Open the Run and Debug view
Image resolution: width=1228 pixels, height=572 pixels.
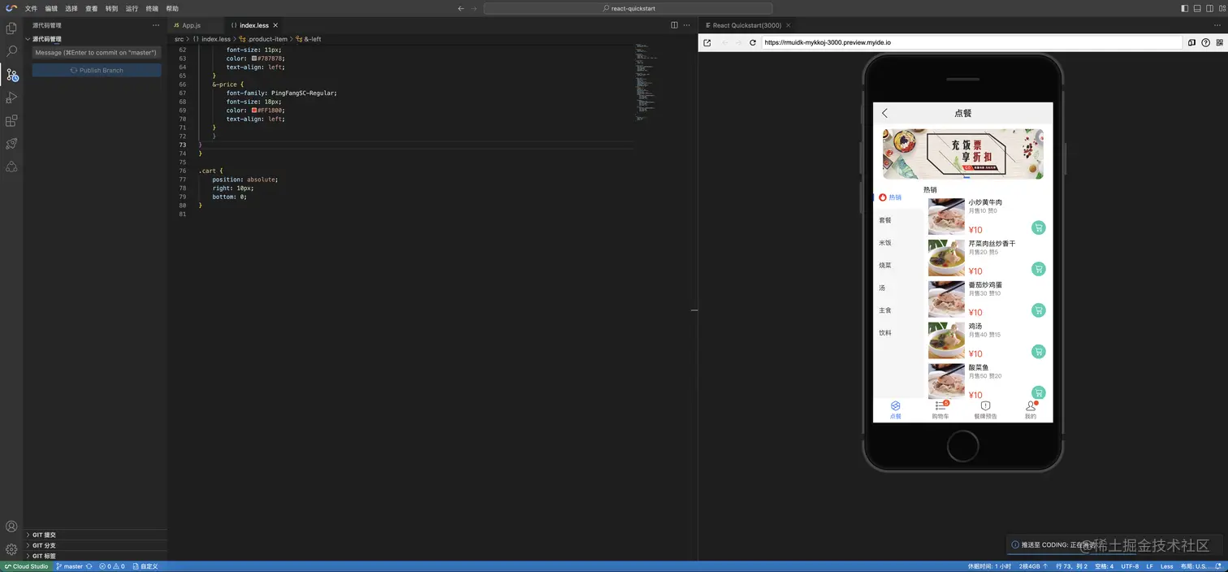pos(11,97)
